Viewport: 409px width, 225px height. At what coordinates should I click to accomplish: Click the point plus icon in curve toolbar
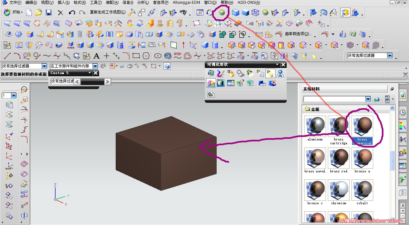click(106, 56)
